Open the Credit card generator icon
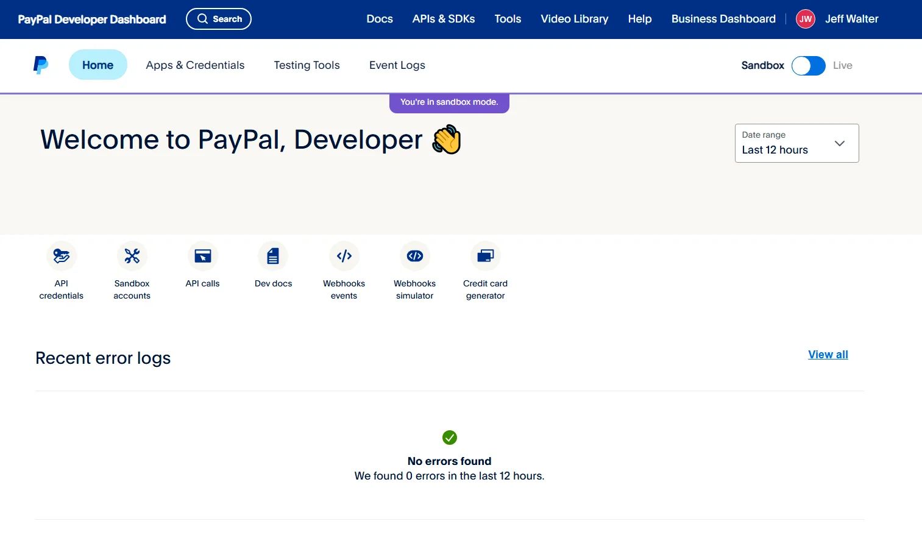The image size is (922, 560). (x=485, y=257)
